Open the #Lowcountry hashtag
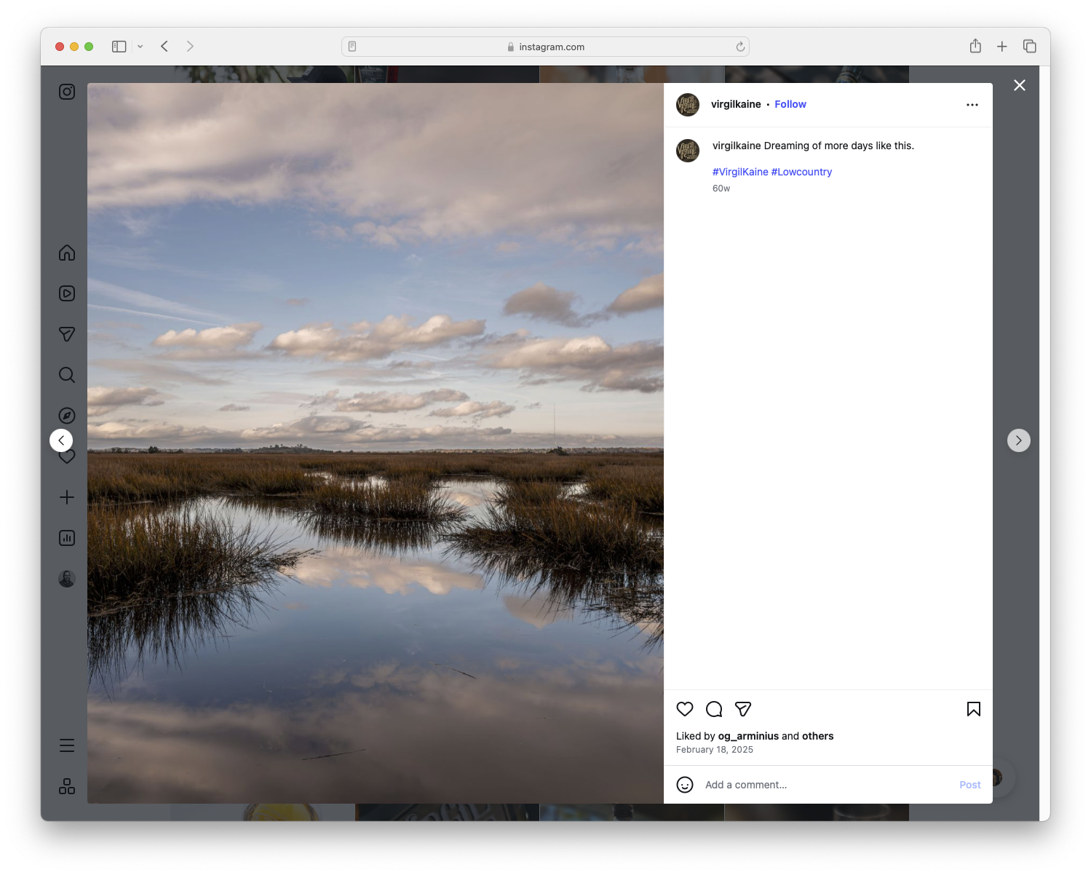 801,172
